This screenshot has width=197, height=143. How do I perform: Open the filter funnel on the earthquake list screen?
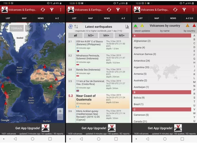(x=118, y=10)
